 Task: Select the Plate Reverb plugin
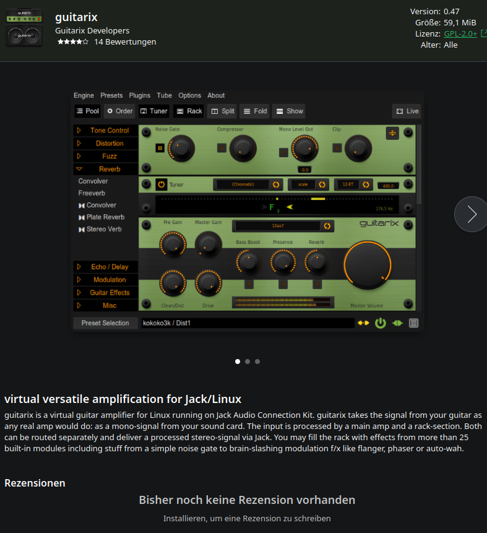point(101,217)
